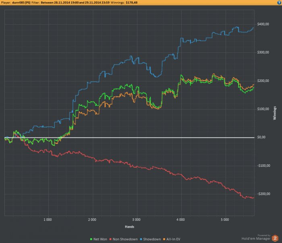This screenshot has height=243, width=282.
Task: Click the Hands x-axis title
Action: click(x=129, y=227)
